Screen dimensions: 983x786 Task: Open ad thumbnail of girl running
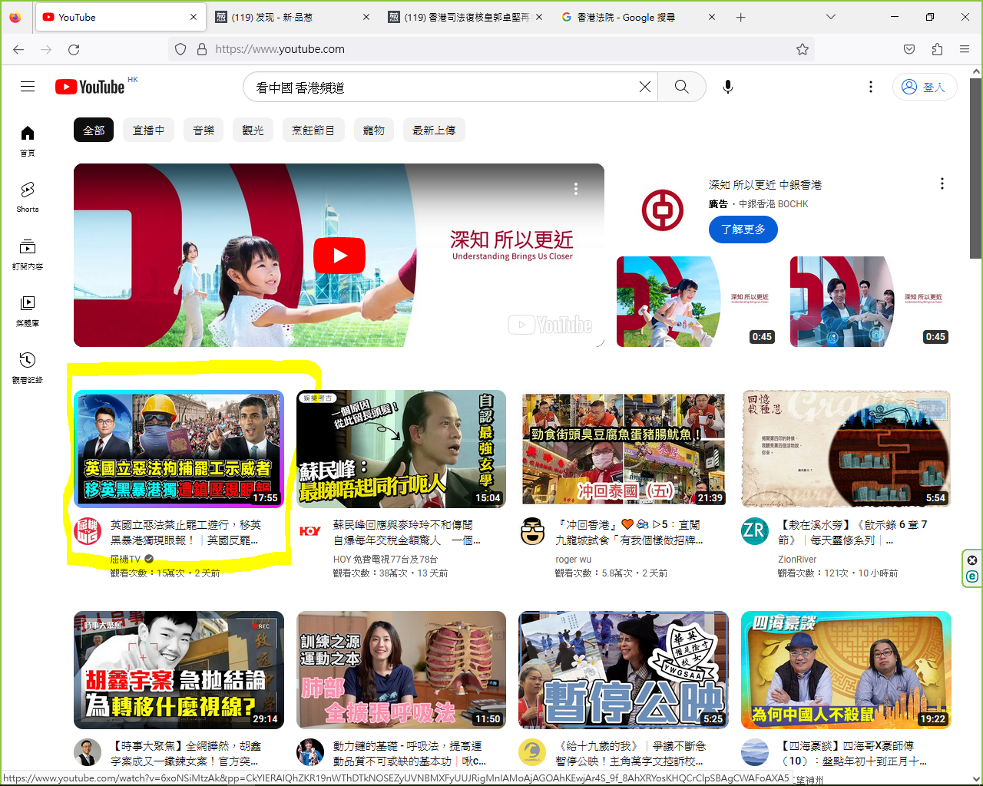pyautogui.click(x=697, y=302)
